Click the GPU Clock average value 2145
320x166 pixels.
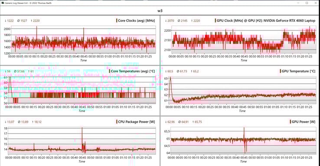[183, 21]
